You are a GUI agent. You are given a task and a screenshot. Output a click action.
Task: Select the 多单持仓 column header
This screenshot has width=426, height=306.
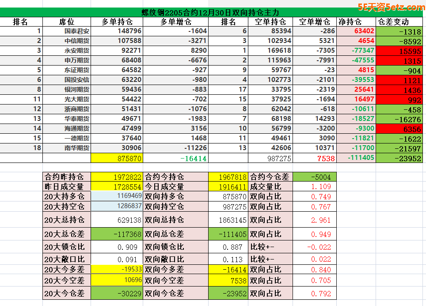[117, 22]
